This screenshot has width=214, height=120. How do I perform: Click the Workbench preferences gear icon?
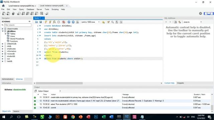[x=201, y=13]
